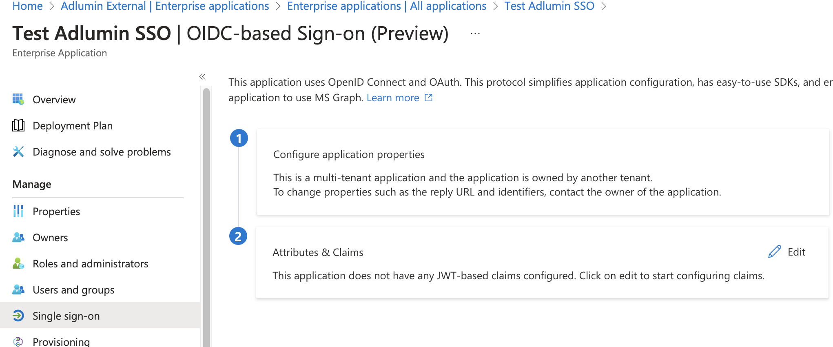Click the Roles and administrators icon

[18, 263]
